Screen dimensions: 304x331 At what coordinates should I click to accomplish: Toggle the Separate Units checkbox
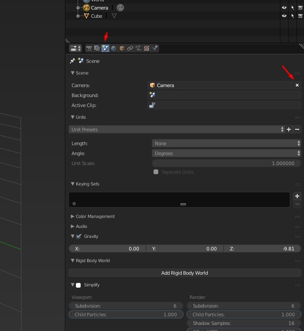click(156, 172)
